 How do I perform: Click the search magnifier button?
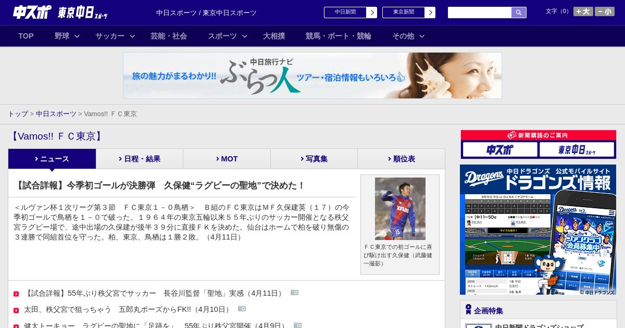(519, 12)
